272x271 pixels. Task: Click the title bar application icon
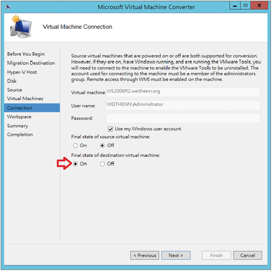[8, 7]
